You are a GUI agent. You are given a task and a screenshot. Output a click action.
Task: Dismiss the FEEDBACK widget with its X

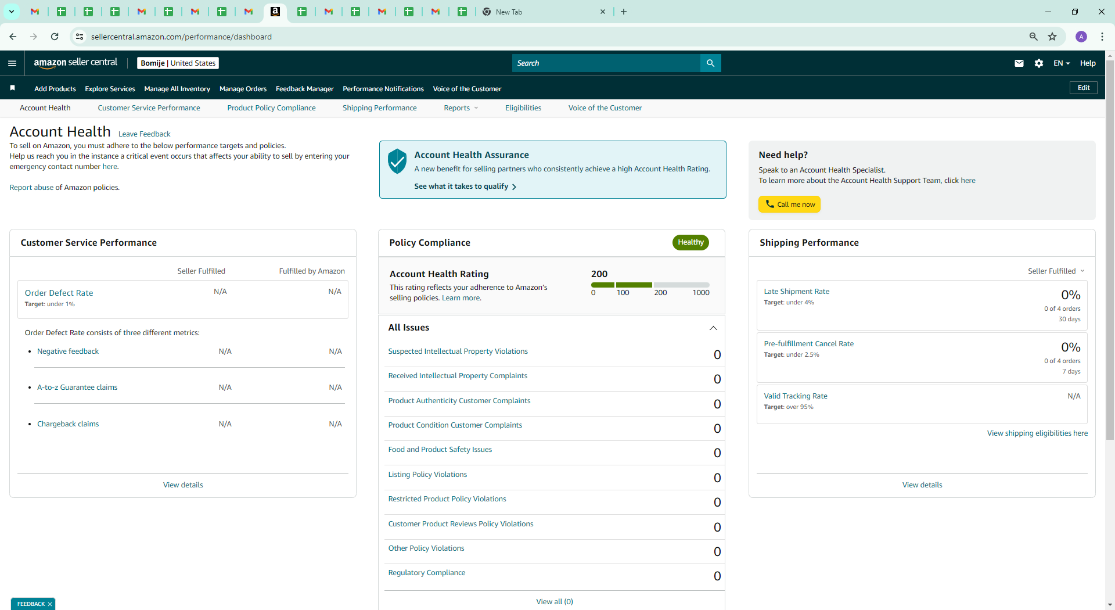(x=50, y=604)
